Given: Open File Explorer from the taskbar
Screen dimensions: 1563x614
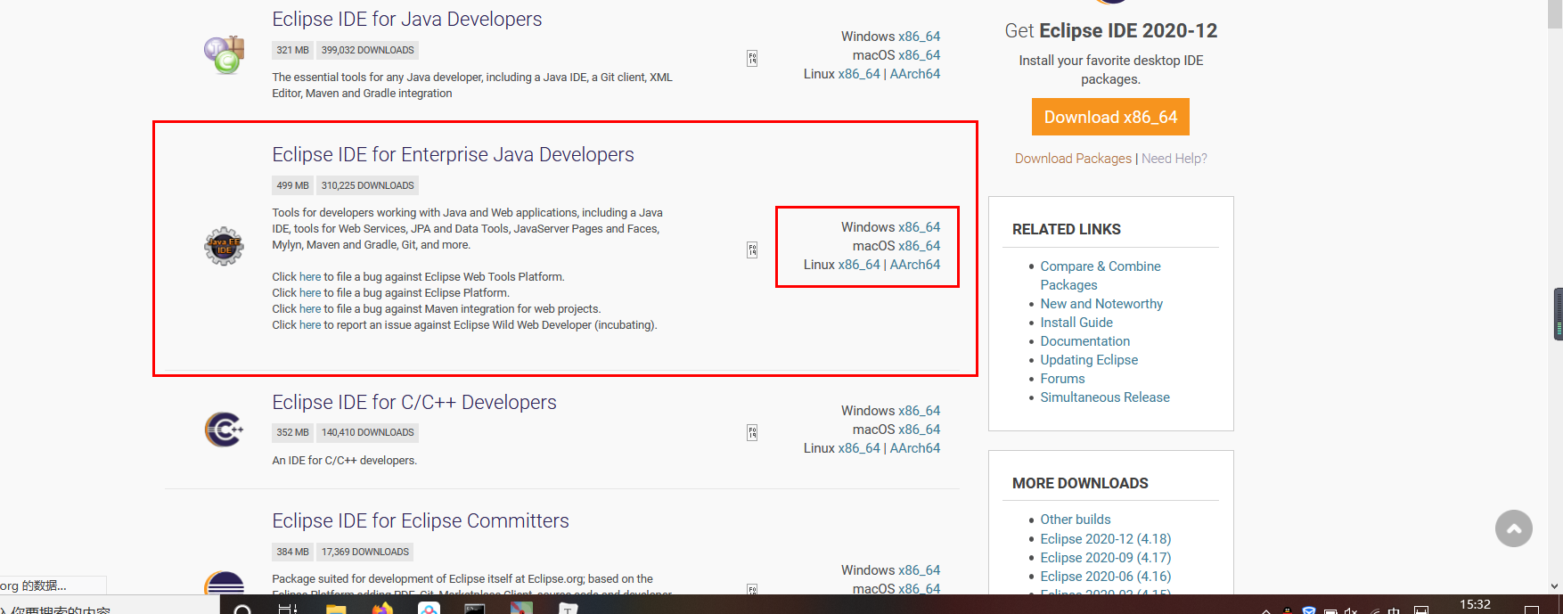Looking at the screenshot, I should pos(336,608).
